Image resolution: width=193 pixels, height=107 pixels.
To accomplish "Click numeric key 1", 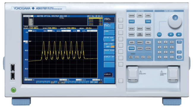I will pyautogui.click(x=159, y=52).
